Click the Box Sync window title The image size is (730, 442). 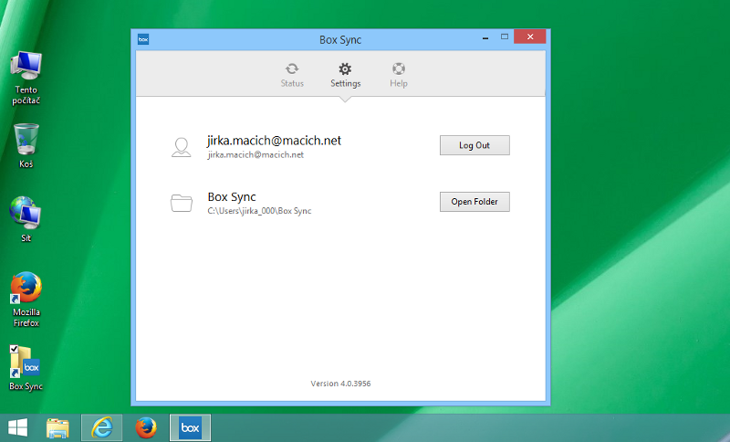pyautogui.click(x=340, y=40)
